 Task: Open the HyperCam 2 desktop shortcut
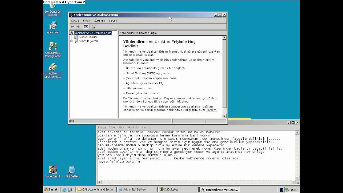(53, 170)
